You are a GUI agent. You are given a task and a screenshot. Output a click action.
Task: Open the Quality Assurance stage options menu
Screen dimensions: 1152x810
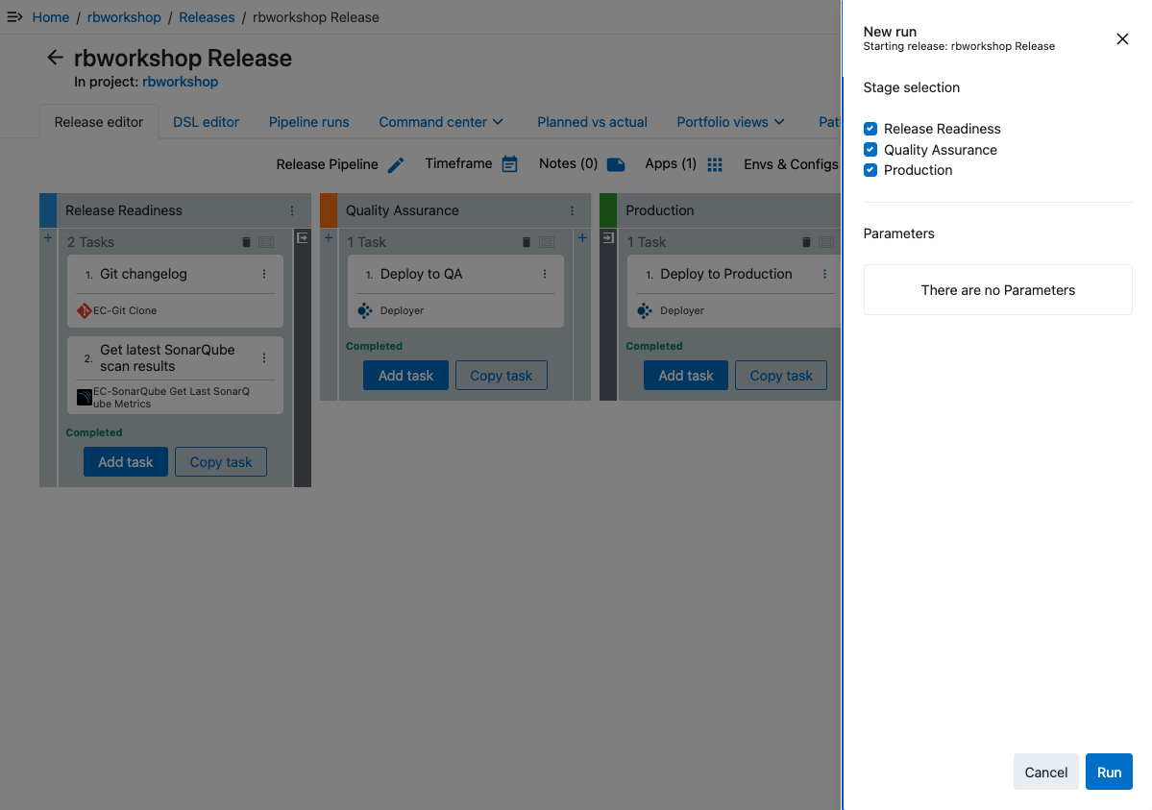coord(572,210)
